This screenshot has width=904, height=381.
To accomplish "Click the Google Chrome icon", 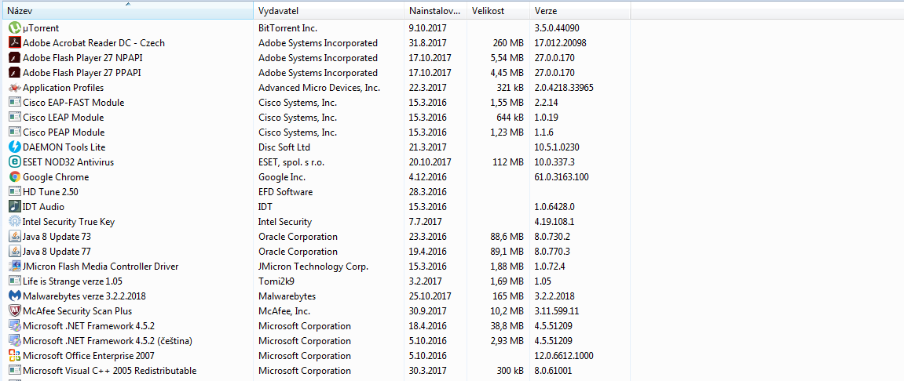I will 14,177.
